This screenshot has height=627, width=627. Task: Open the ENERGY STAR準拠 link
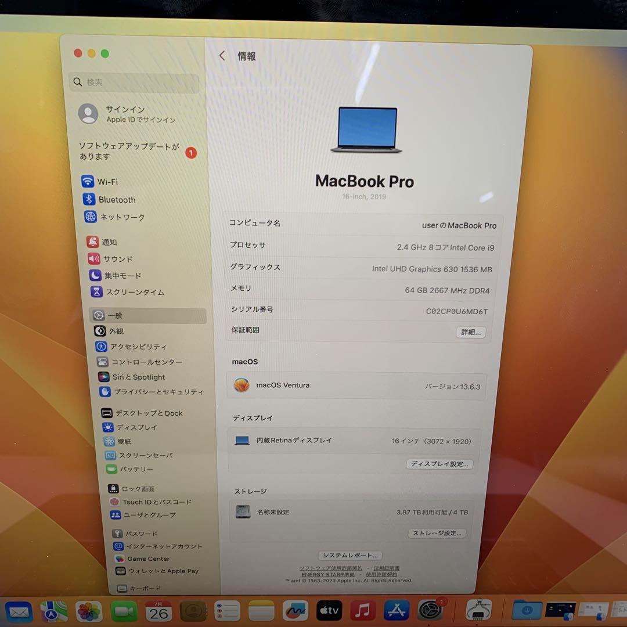(328, 575)
